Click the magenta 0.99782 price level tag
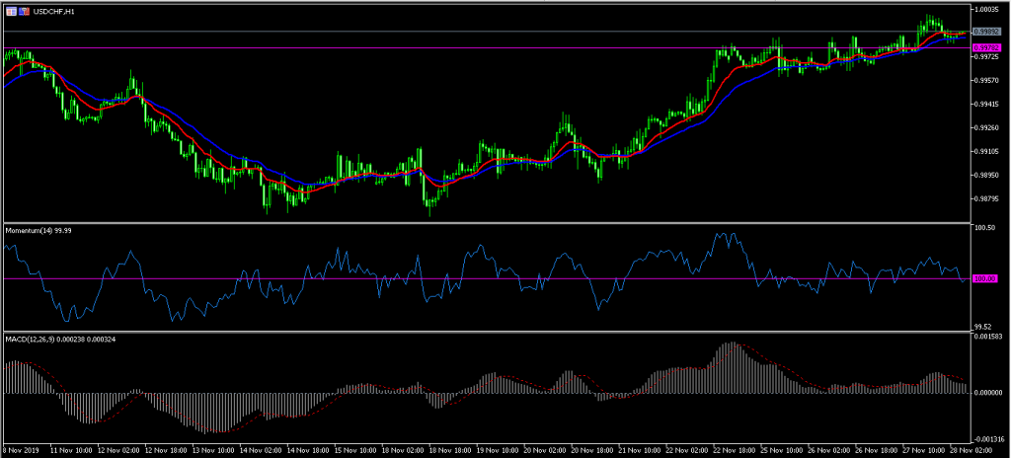Viewport: 1011px width, 458px height. 986,47
